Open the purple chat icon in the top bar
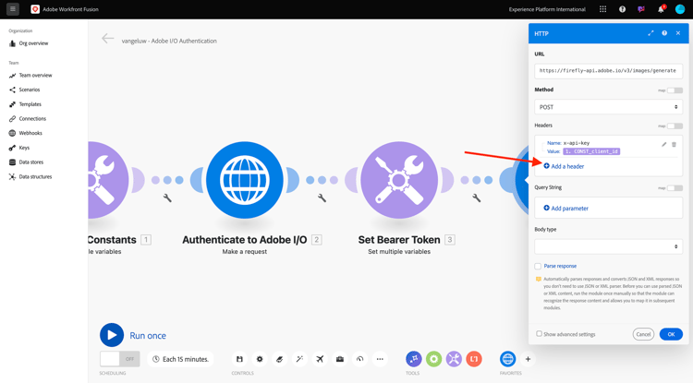693x383 pixels. click(x=641, y=9)
